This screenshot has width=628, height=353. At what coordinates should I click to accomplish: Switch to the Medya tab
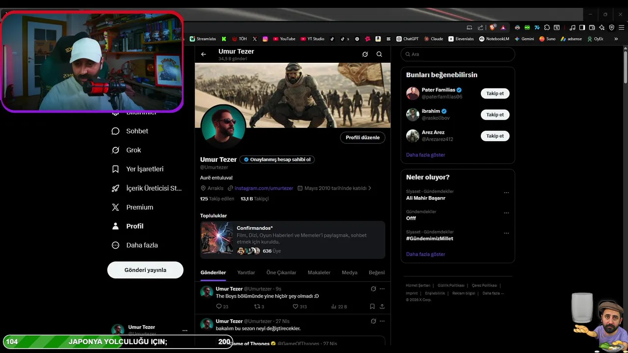tap(349, 273)
